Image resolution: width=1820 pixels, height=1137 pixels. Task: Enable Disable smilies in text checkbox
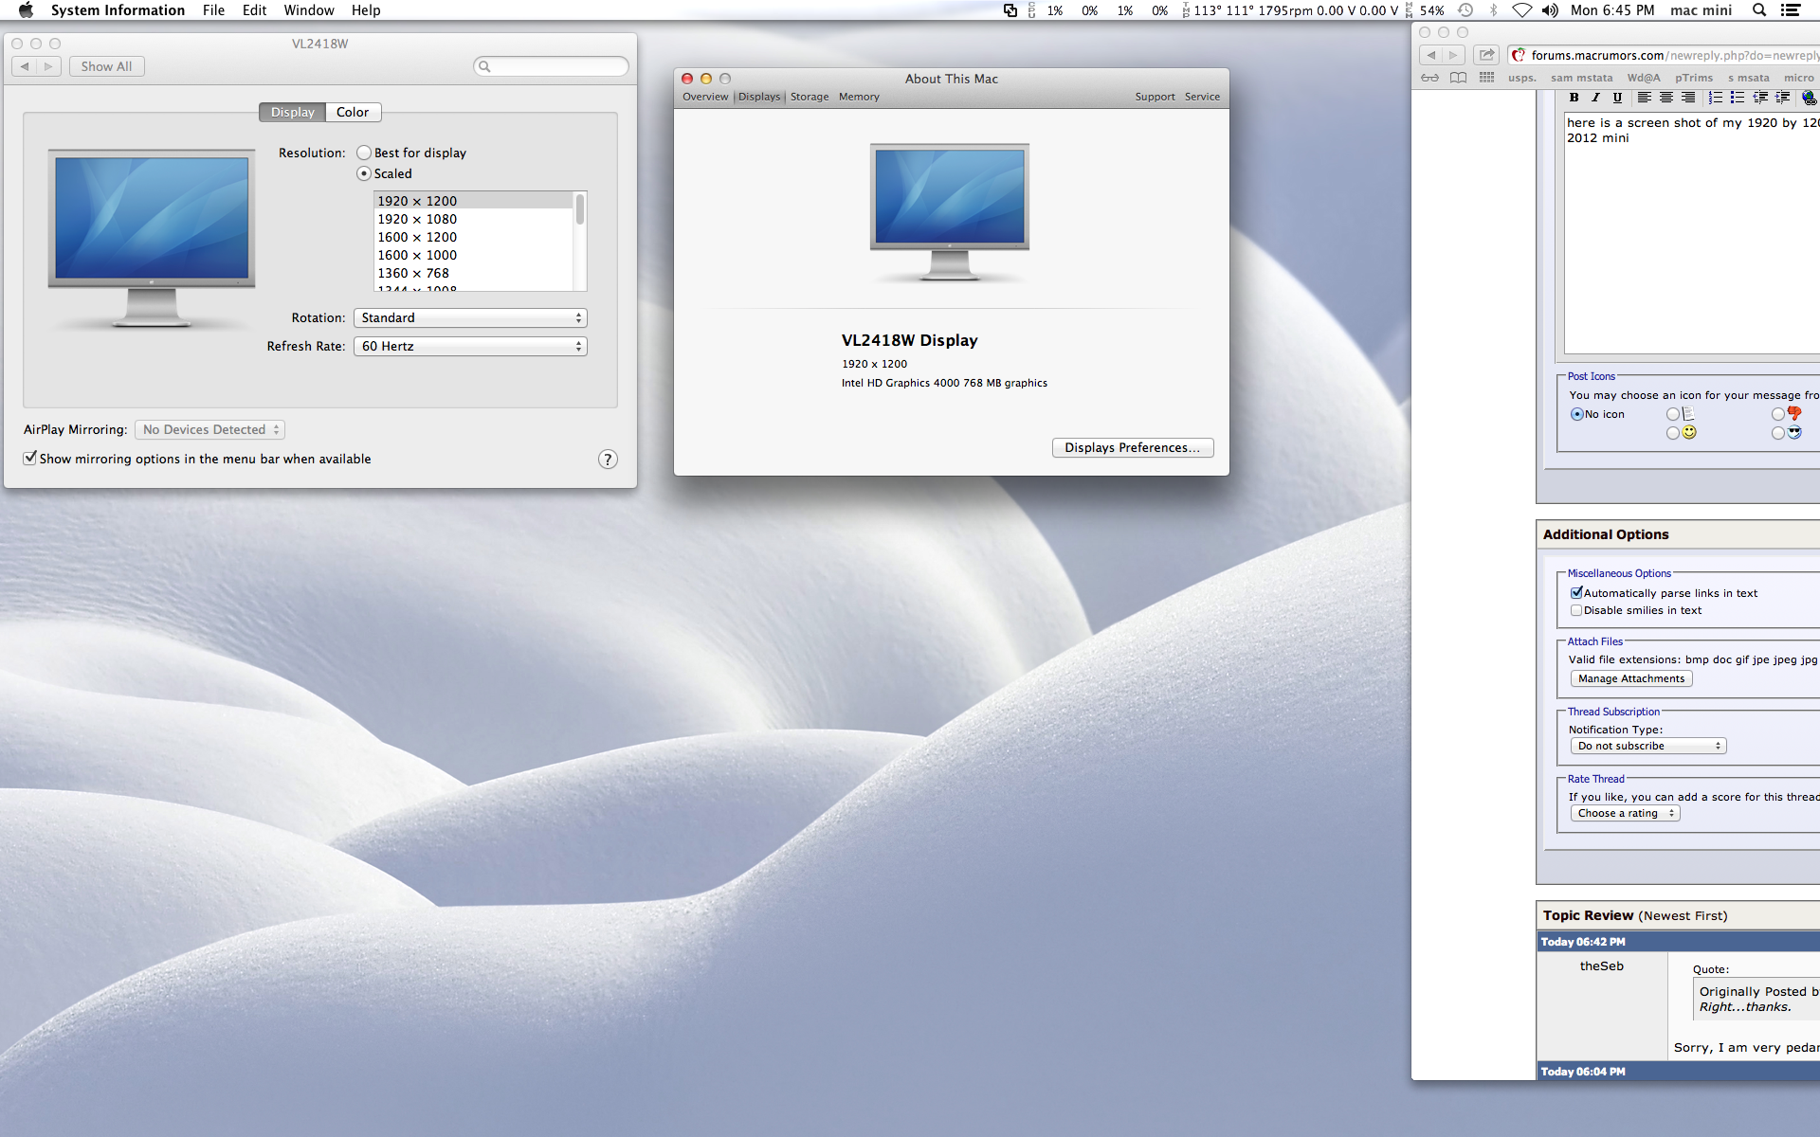(x=1576, y=610)
